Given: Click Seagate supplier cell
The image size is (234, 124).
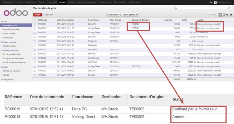Looking at the screenshot, I should tap(91, 75).
